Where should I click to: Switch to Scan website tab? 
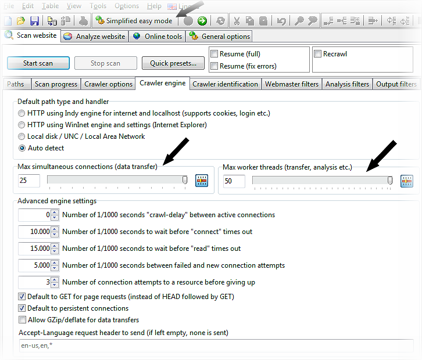[x=31, y=35]
